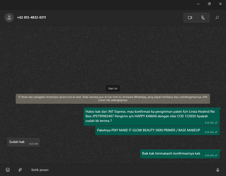The width and height of the screenshot is (226, 176).
Task: Click read checkmarks on the PIXY message
Action: 216,132
